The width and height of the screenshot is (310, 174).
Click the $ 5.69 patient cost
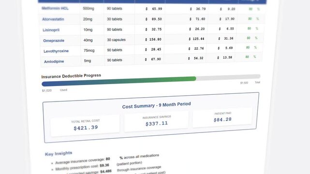tap(225, 48)
